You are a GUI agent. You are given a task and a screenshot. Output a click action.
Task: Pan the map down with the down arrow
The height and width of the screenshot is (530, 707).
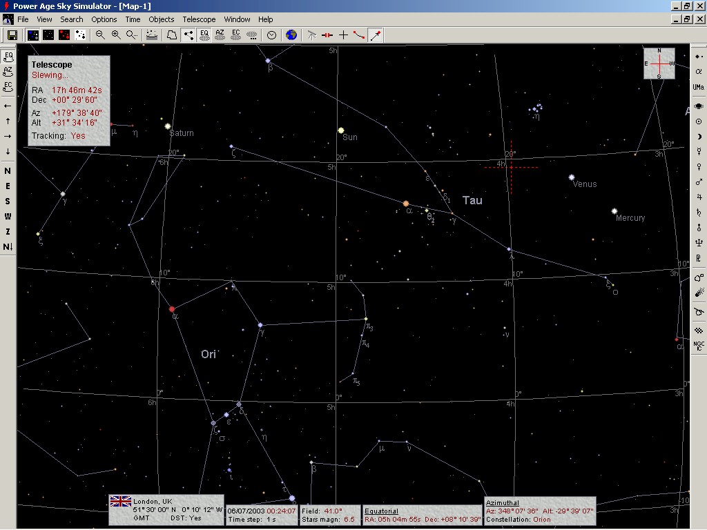point(8,151)
